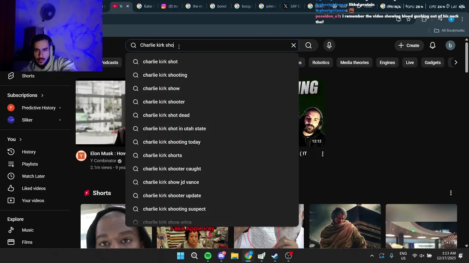Open the taskbar clock and date
469x263 pixels.
pyautogui.click(x=446, y=256)
